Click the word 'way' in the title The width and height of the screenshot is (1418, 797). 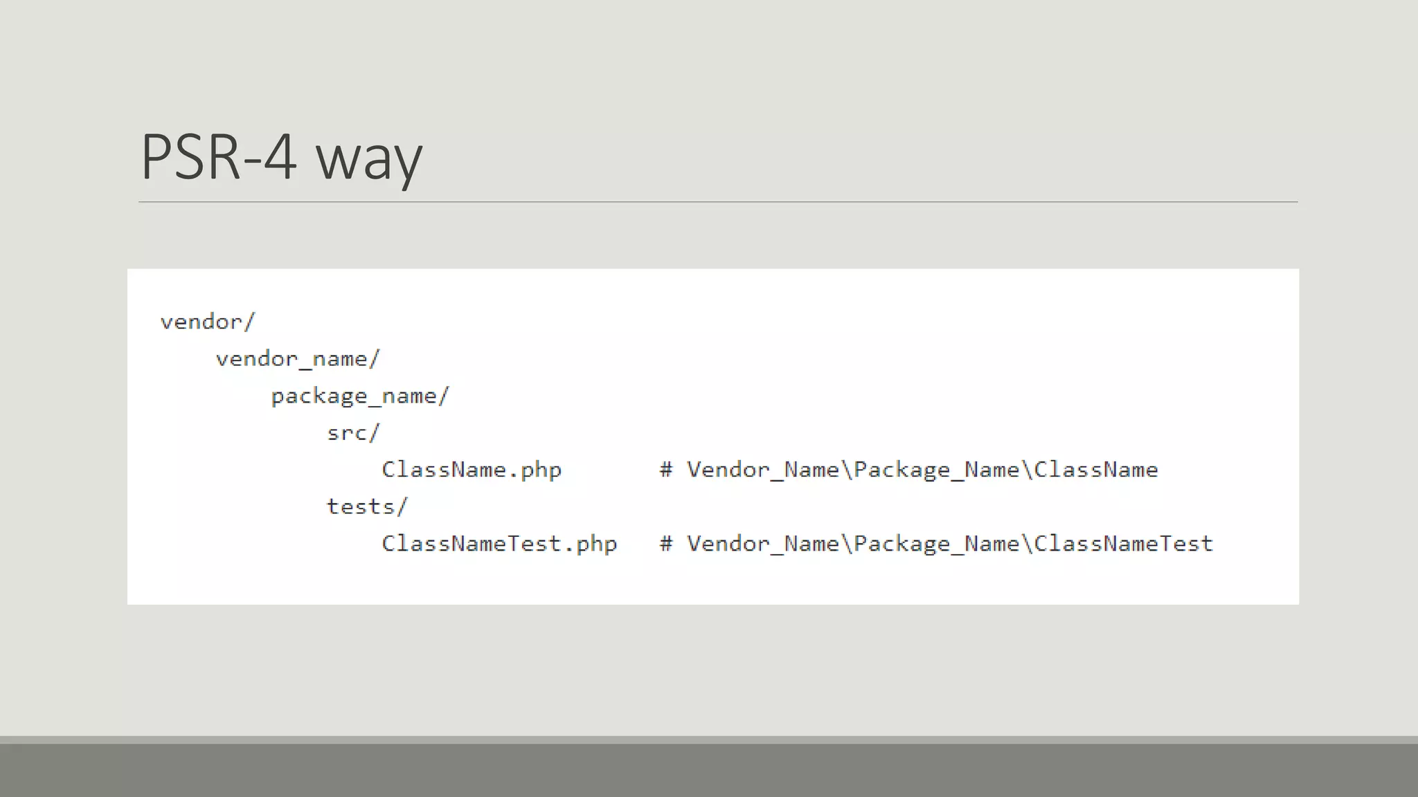[368, 159]
